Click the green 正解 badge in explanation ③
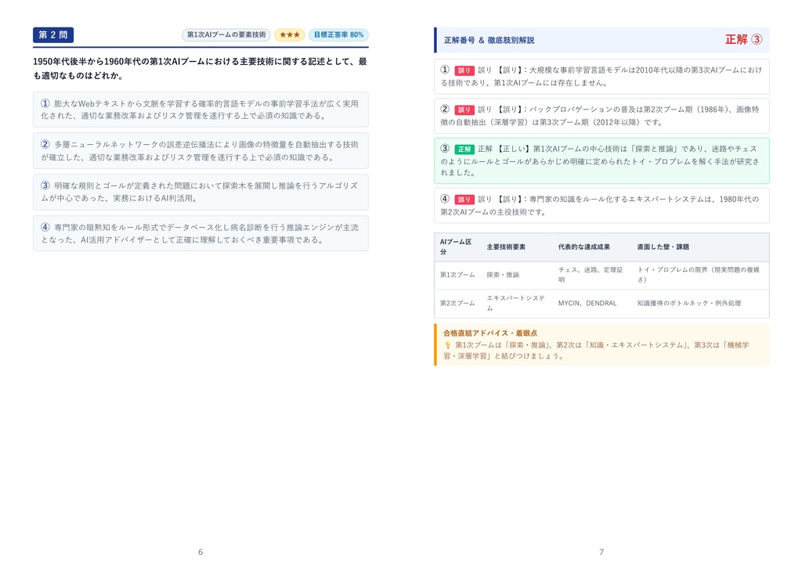The width and height of the screenshot is (802, 569). [x=464, y=149]
